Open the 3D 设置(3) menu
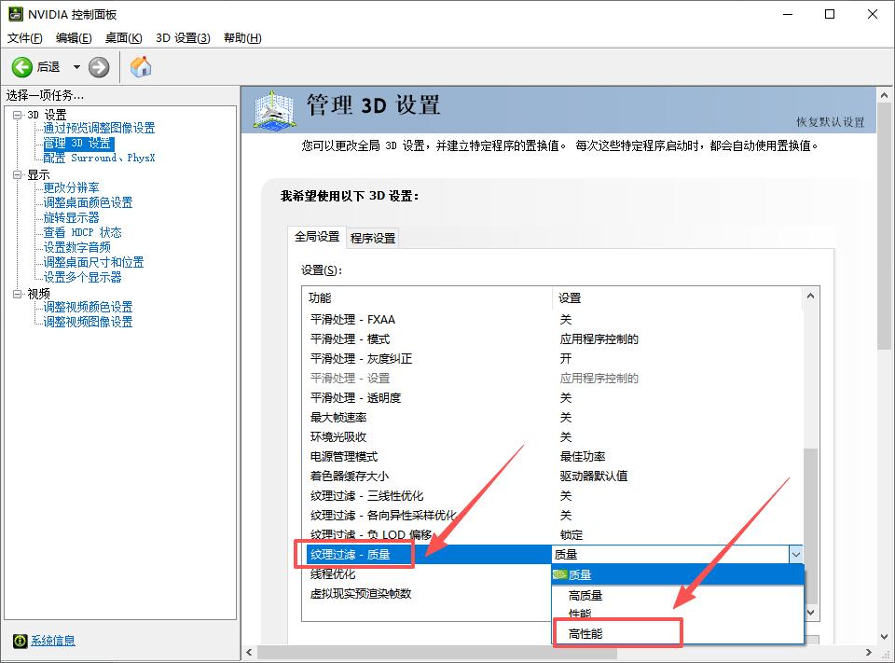This screenshot has height=663, width=895. click(x=183, y=37)
